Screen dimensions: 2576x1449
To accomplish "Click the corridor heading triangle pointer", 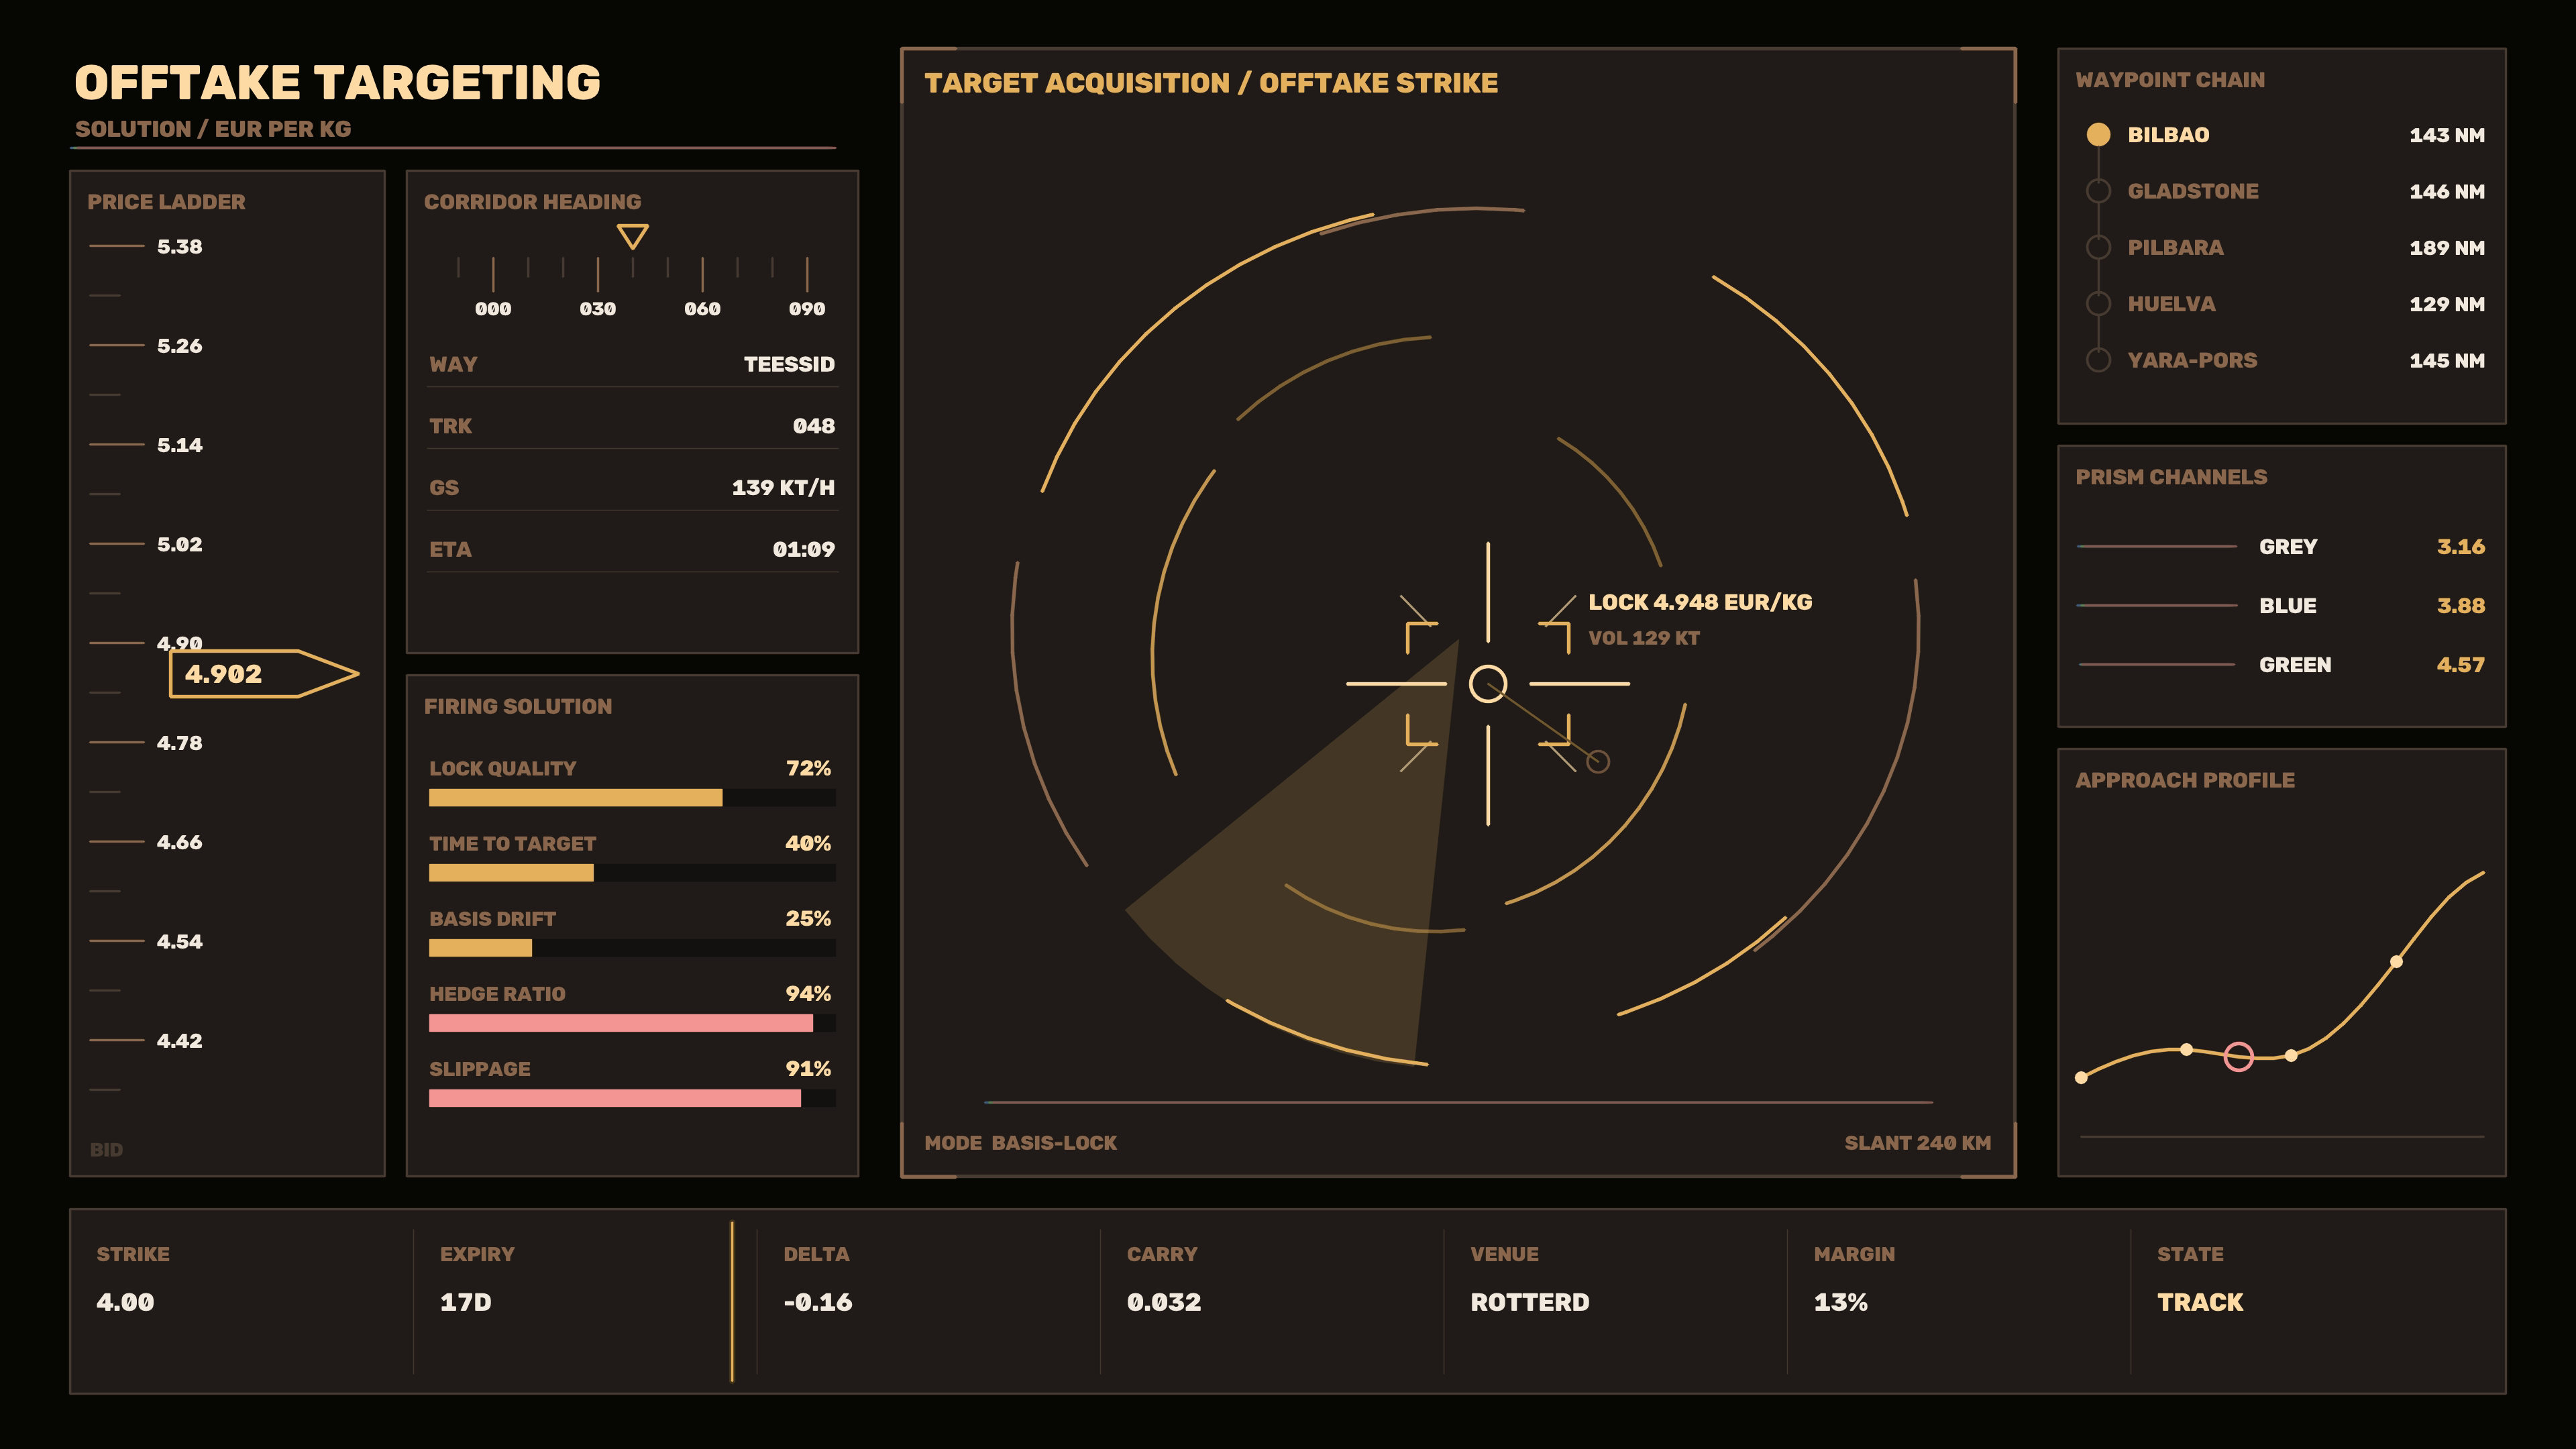I will pyautogui.click(x=632, y=237).
